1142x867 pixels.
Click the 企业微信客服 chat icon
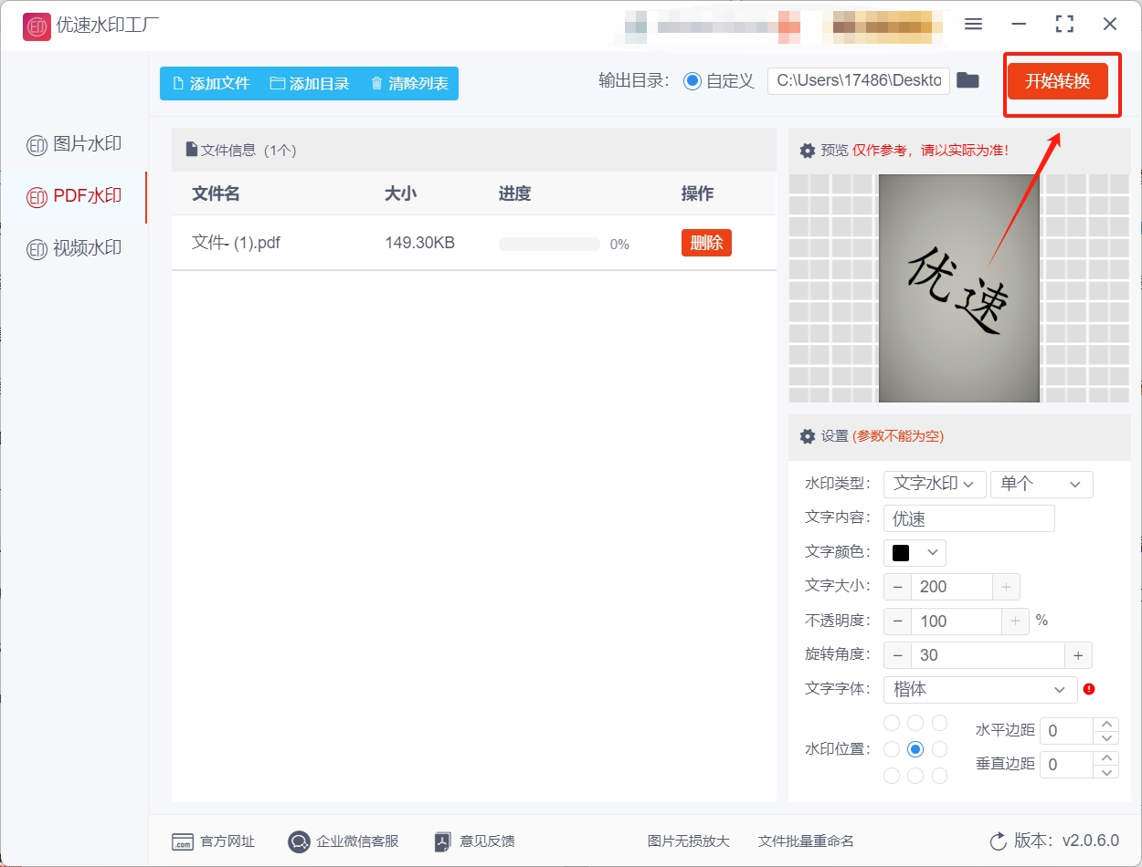[299, 841]
